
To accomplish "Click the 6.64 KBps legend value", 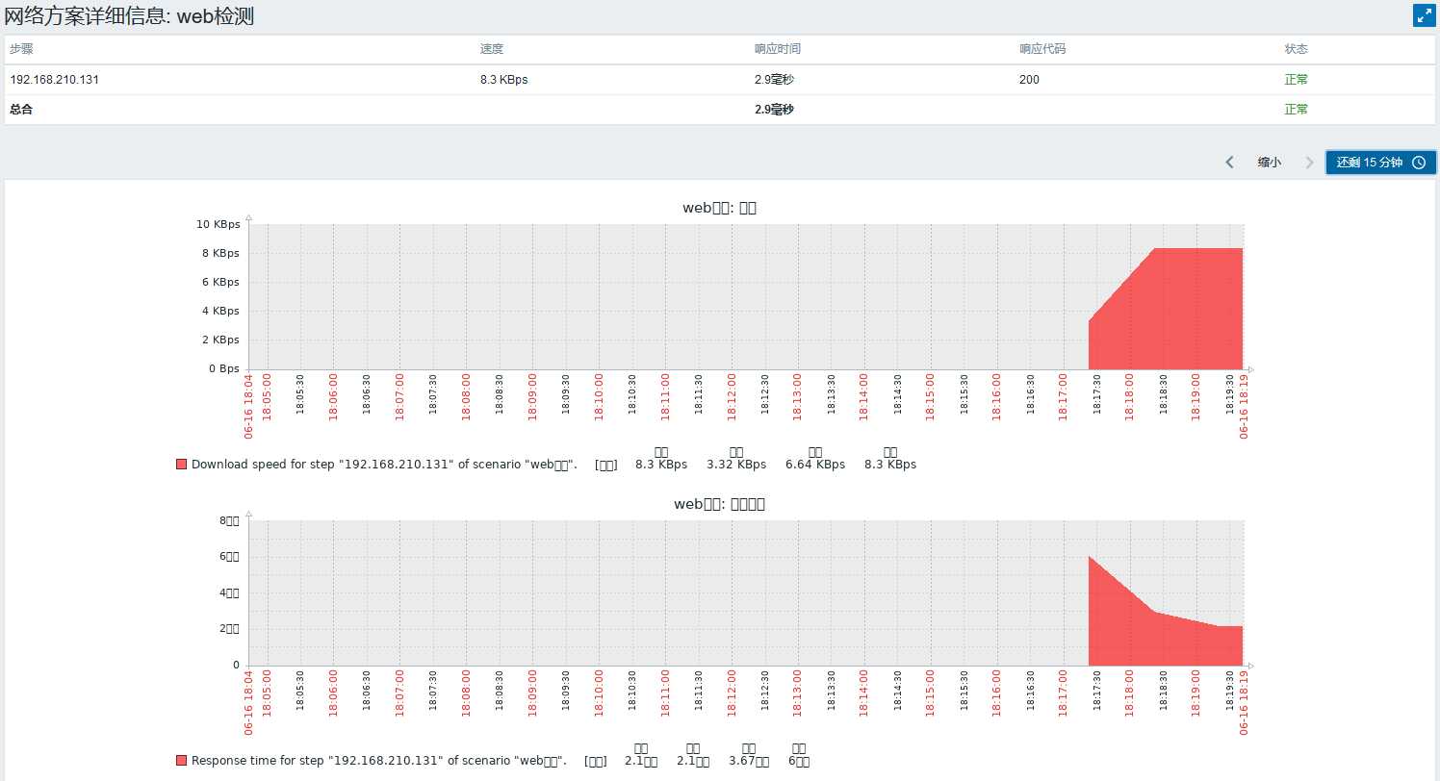I will click(815, 465).
